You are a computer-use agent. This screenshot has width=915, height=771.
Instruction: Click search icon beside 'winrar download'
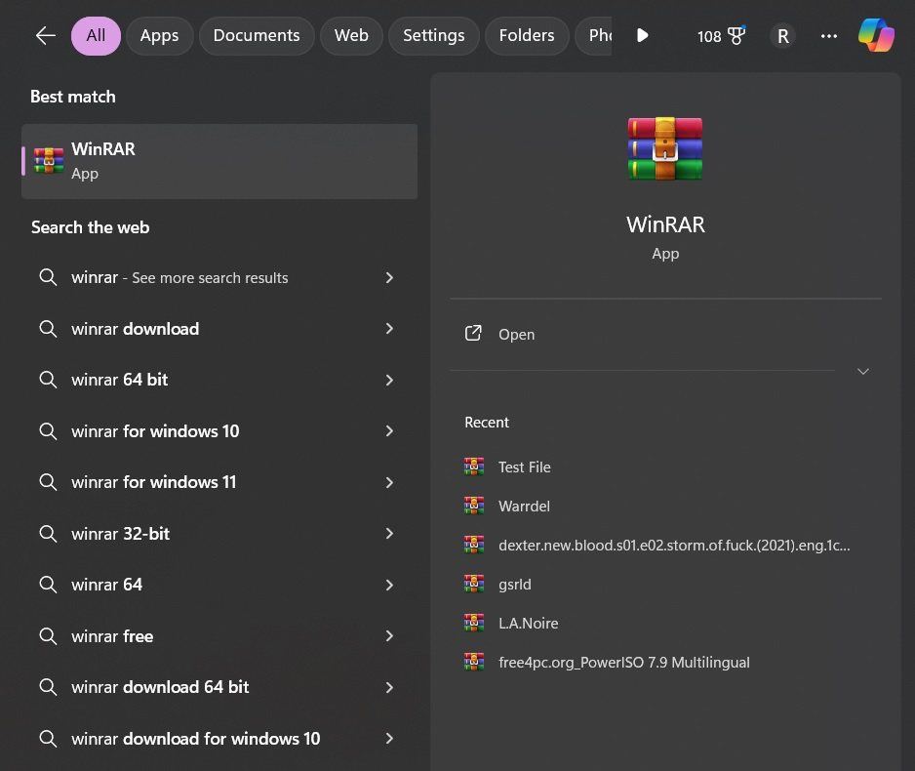tap(48, 329)
